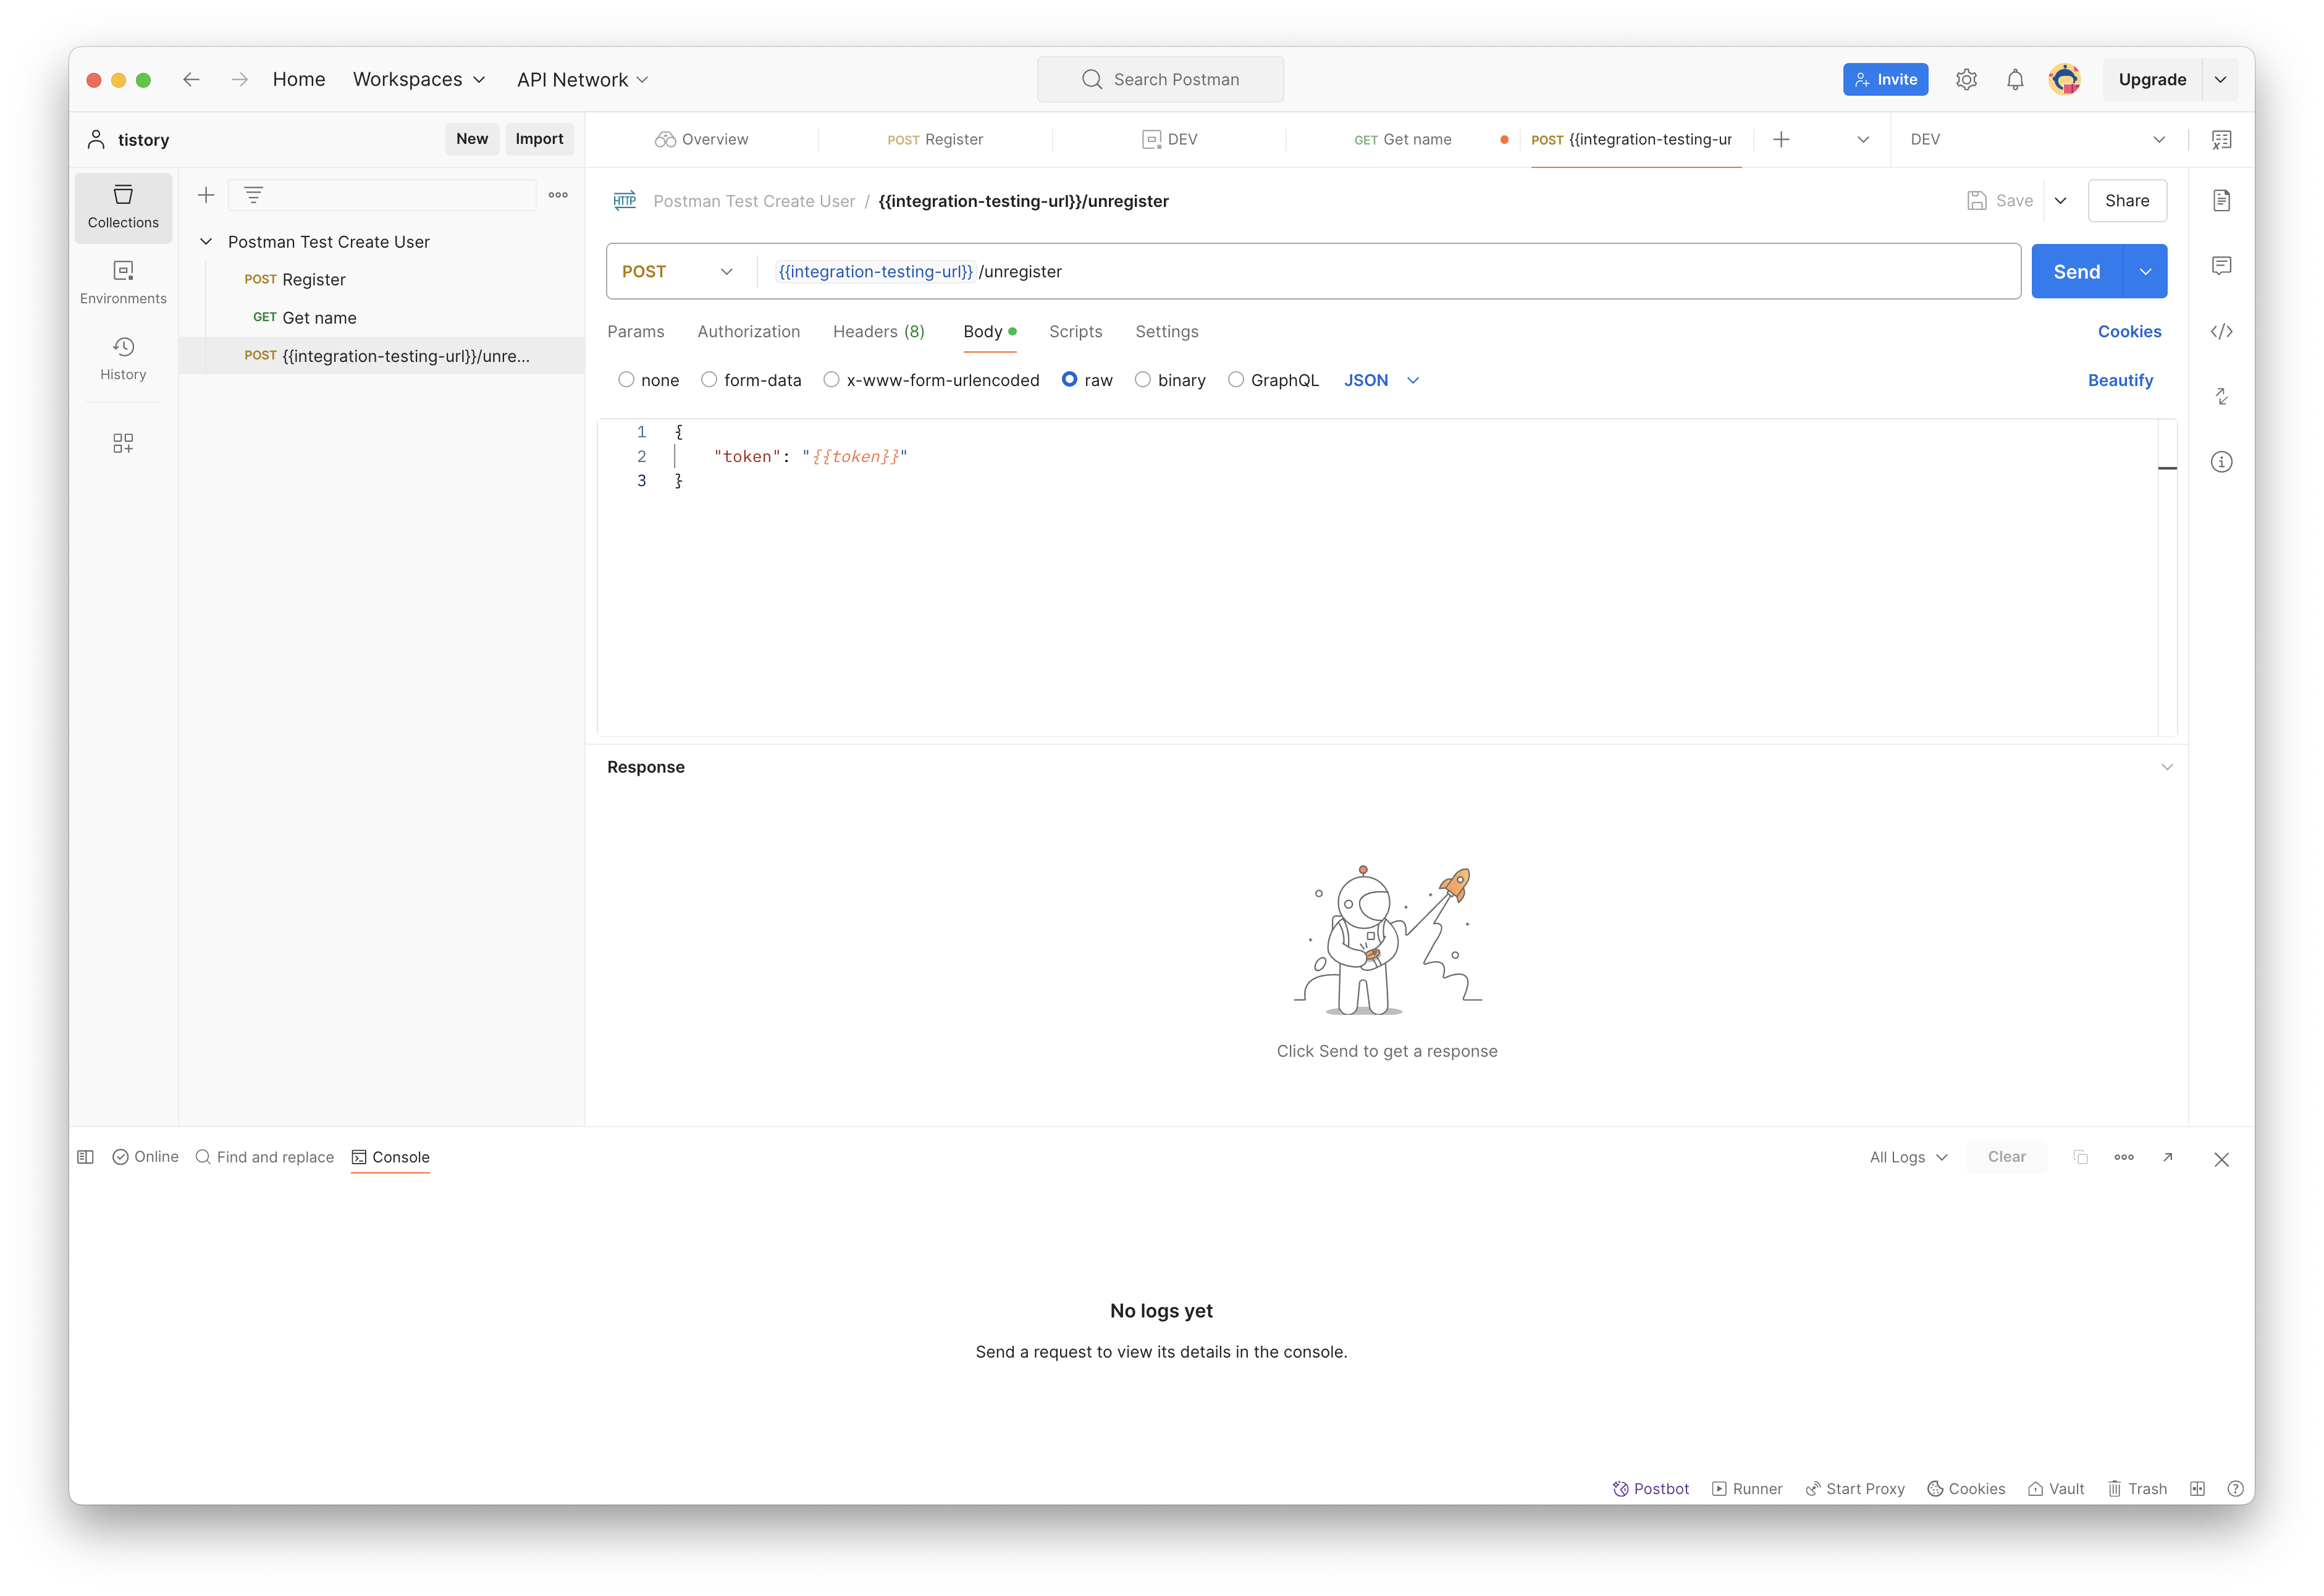Open the code snippet panel icon
Screen dimensions: 2324x1596
(x=2221, y=331)
